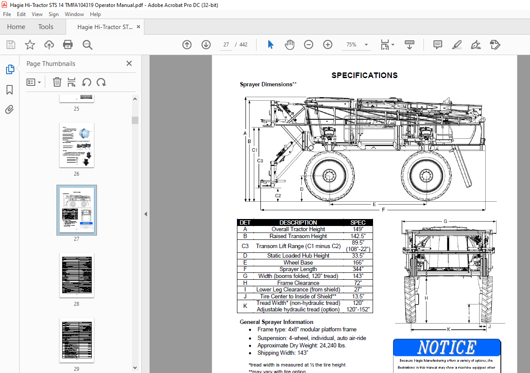This screenshot has width=530, height=373.
Task: Open the File menu
Action: coord(7,14)
